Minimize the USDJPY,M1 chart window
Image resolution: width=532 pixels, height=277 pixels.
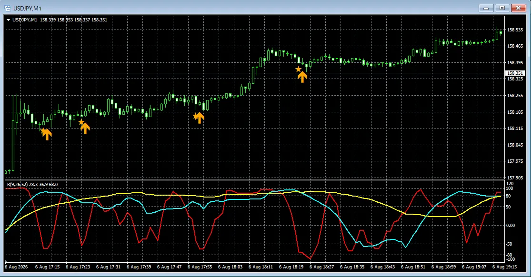coord(486,8)
